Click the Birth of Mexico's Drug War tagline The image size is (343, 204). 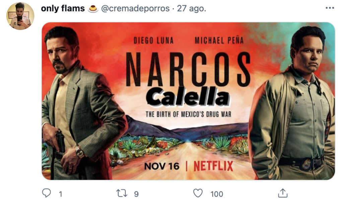(188, 114)
